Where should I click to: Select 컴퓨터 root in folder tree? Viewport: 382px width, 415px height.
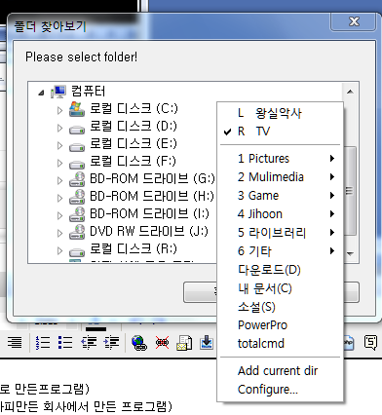point(89,91)
